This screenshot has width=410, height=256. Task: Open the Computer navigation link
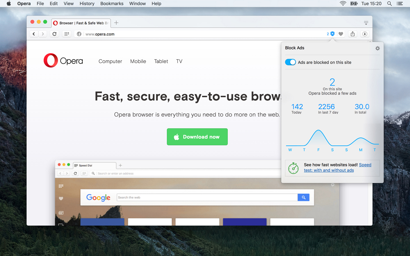pyautogui.click(x=110, y=61)
